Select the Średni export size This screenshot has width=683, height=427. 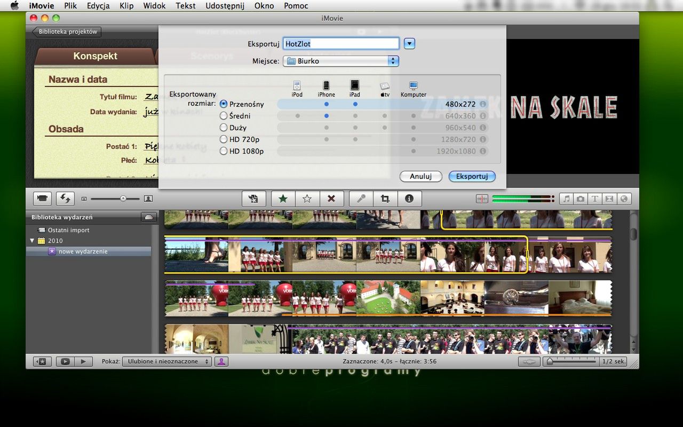pyautogui.click(x=224, y=116)
